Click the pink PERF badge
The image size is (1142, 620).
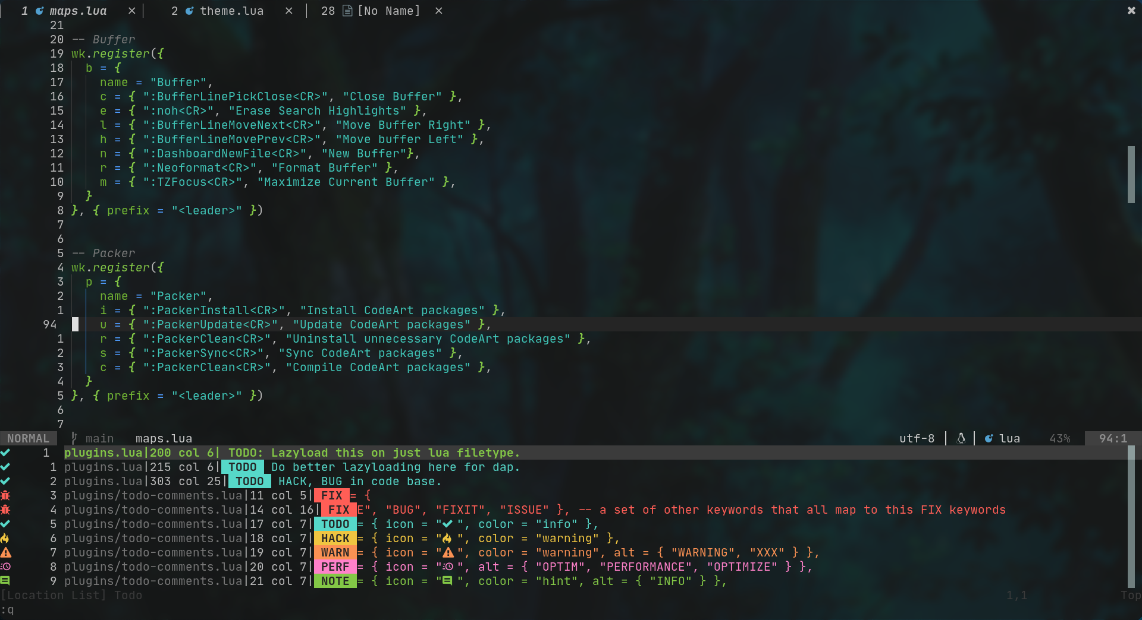(x=335, y=567)
